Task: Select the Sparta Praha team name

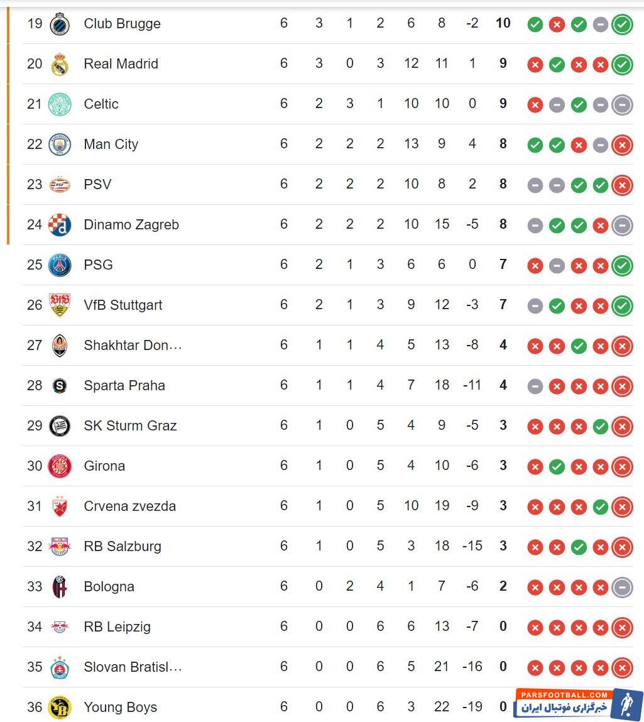Action: tap(124, 386)
